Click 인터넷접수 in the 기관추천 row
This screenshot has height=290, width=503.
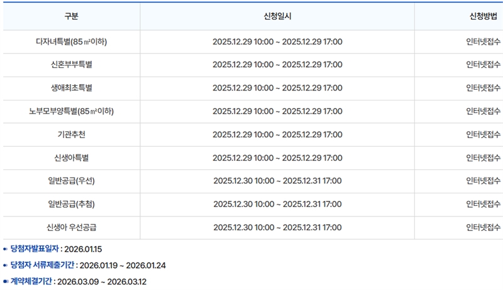click(x=483, y=134)
